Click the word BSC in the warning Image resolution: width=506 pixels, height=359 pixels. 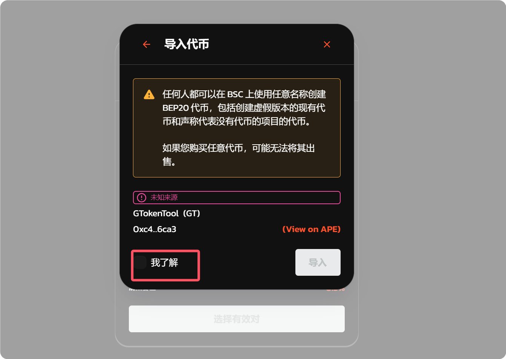(235, 94)
